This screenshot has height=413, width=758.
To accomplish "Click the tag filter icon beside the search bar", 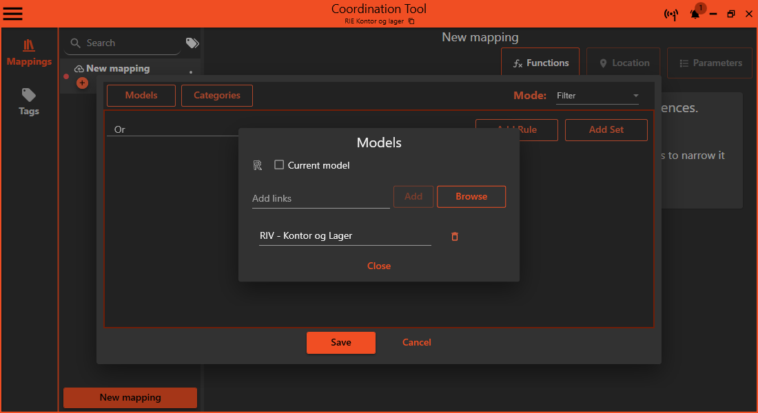I will click(191, 43).
